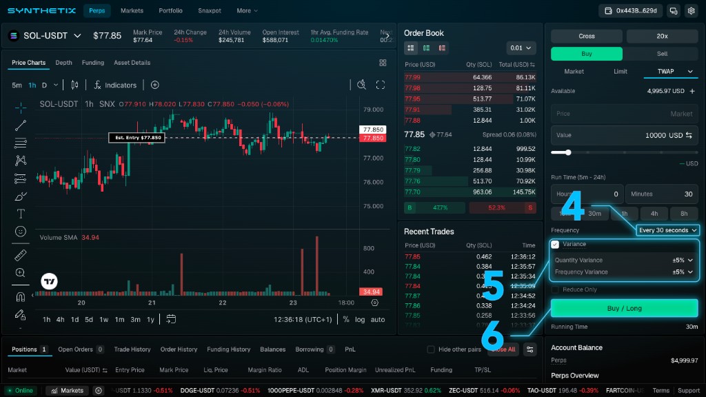Select the 4h run time preset

(654, 214)
